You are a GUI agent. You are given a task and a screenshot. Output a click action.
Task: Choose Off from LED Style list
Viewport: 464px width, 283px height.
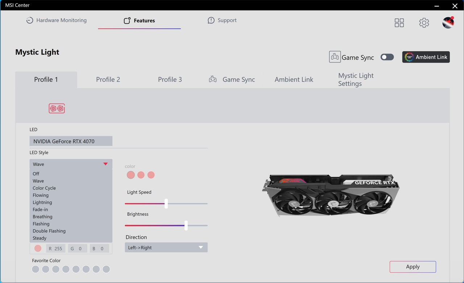click(x=71, y=174)
